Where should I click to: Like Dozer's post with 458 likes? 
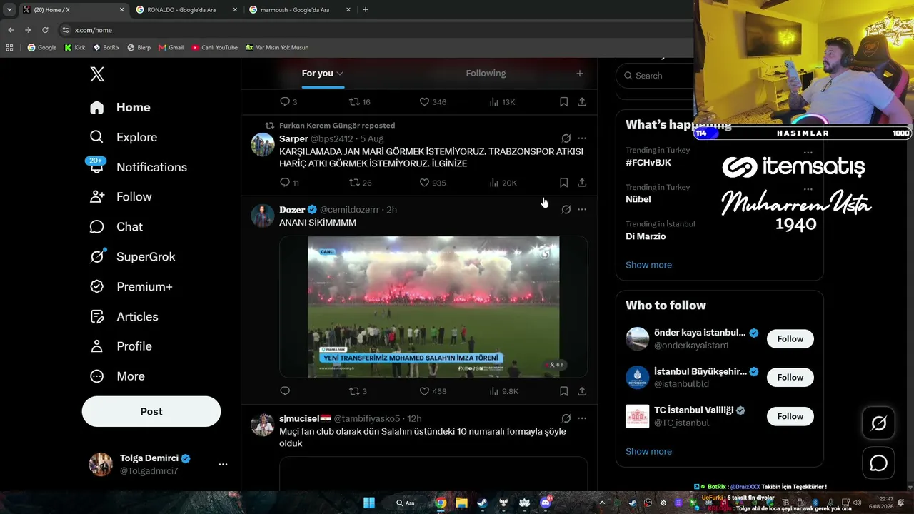pos(433,391)
